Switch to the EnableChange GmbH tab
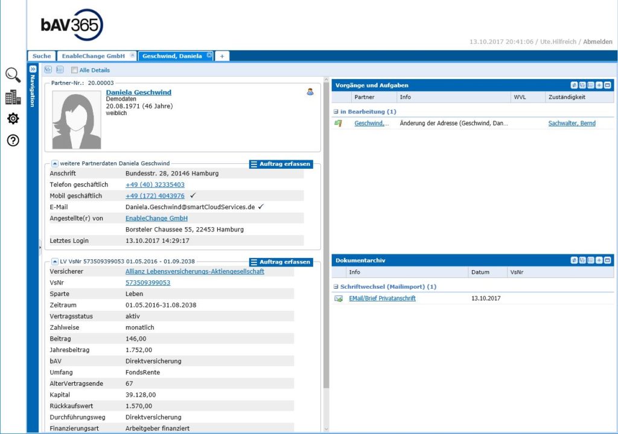Viewport: 618px width, 434px height. [93, 56]
